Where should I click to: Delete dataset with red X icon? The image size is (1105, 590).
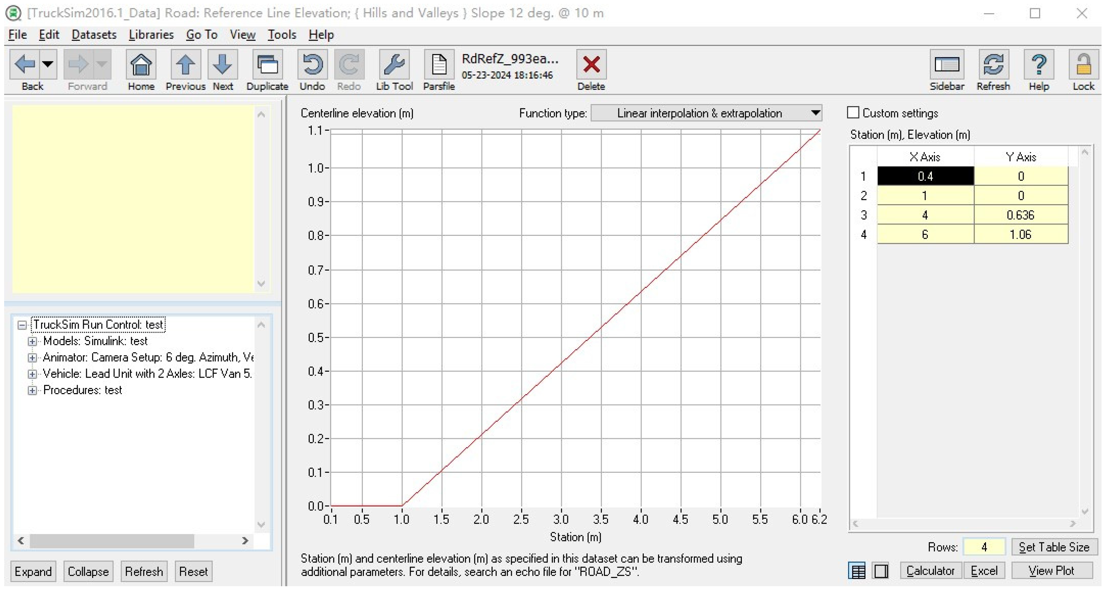point(591,65)
